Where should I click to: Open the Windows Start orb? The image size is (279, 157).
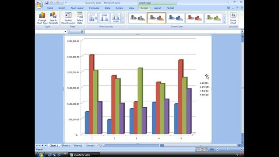coord(40,154)
